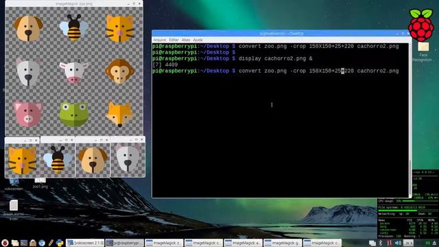Click the terminal window title bar
The image size is (439, 247).
(x=281, y=34)
